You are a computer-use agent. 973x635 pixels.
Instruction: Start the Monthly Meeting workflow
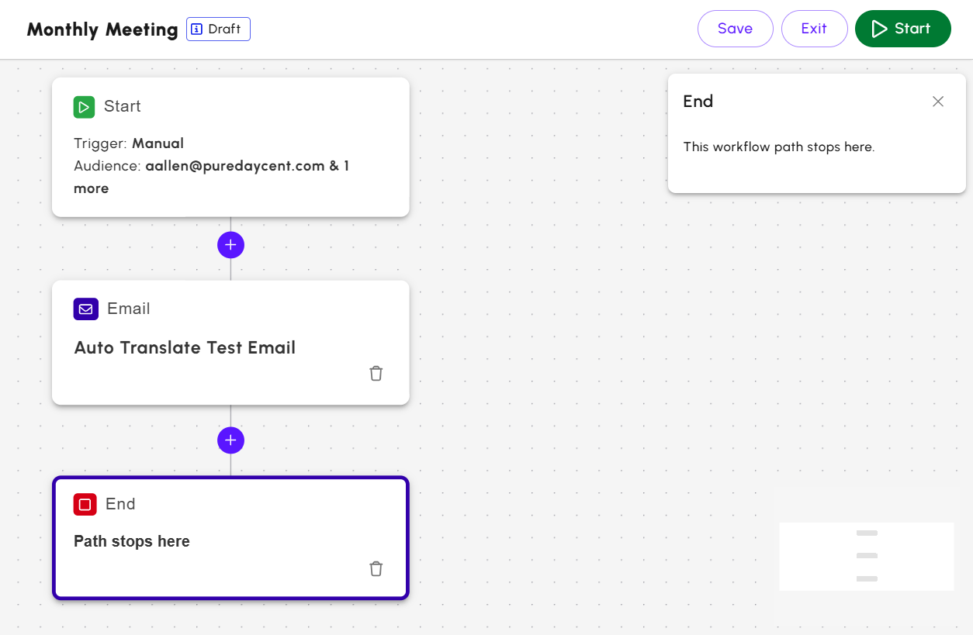(x=902, y=29)
